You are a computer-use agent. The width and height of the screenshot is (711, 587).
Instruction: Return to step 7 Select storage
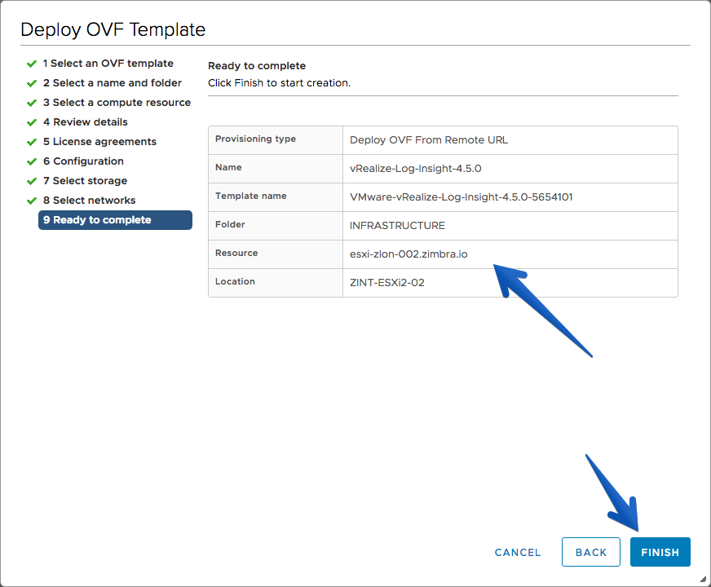pyautogui.click(x=85, y=180)
